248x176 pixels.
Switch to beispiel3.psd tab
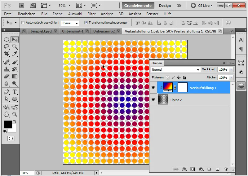[x=41, y=31]
